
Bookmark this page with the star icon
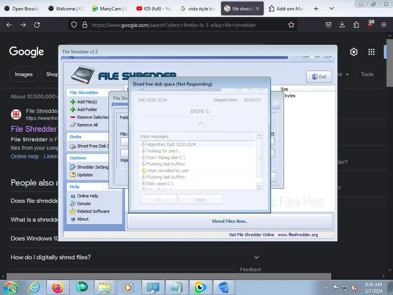click(291, 25)
